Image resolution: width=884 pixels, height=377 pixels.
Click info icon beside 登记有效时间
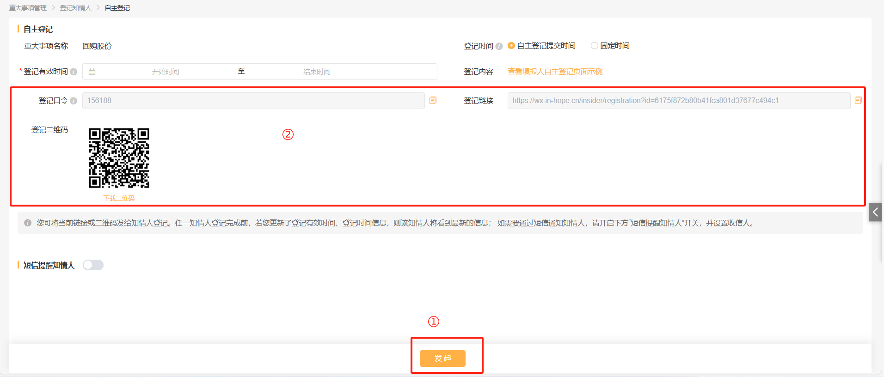74,72
